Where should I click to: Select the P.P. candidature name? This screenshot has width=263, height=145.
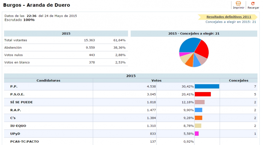tap(14, 87)
